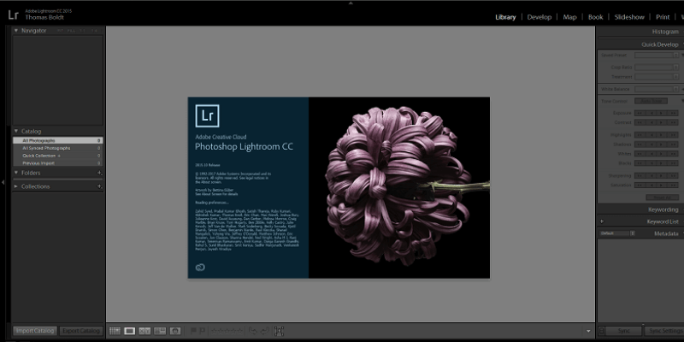This screenshot has width=684, height=342.
Task: Click the flower artwork on splash screen
Action: point(399,187)
